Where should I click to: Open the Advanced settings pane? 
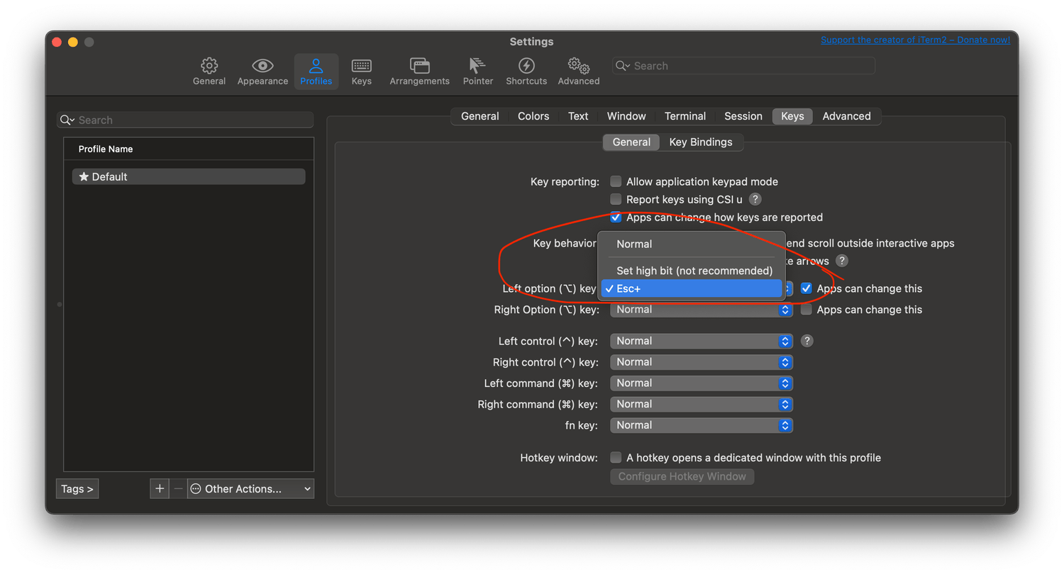(x=578, y=71)
